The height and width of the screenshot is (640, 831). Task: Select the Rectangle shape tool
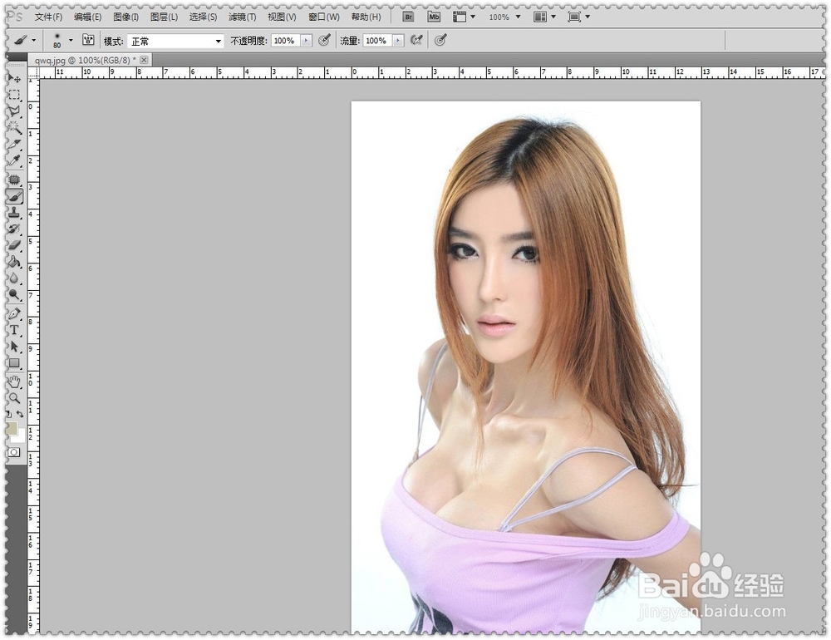(x=14, y=363)
